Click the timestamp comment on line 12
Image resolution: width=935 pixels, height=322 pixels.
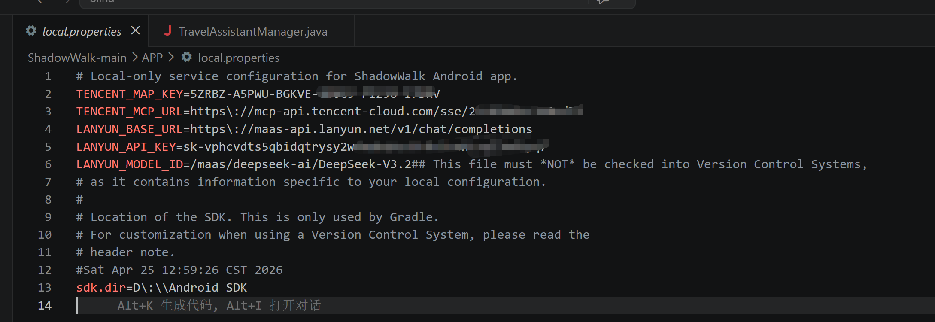point(179,270)
